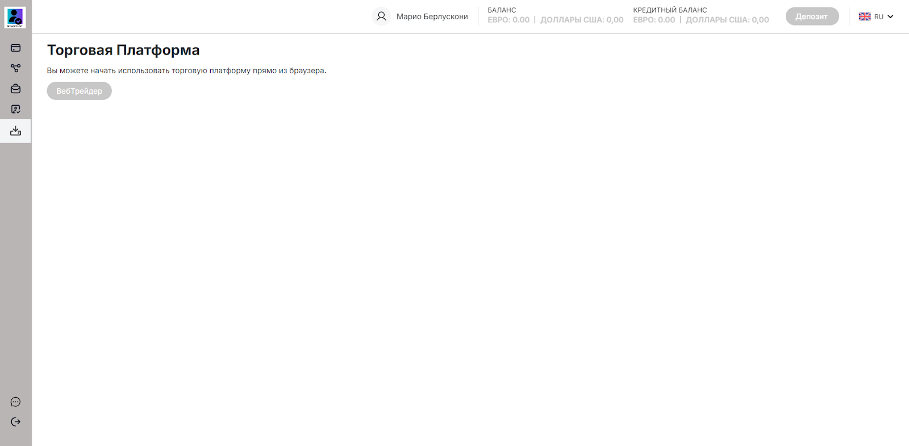Image resolution: width=909 pixels, height=446 pixels.
Task: Open the profile verification sidebar icon
Action: [16, 109]
